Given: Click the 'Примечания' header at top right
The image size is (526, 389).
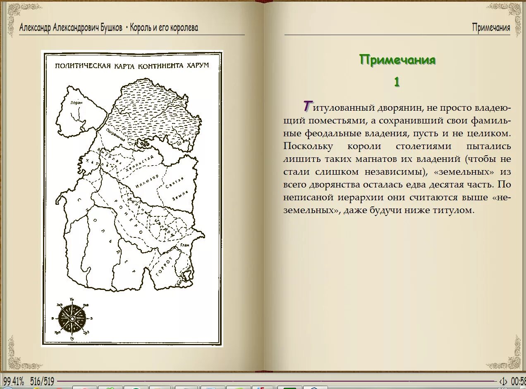Looking at the screenshot, I should [491, 28].
